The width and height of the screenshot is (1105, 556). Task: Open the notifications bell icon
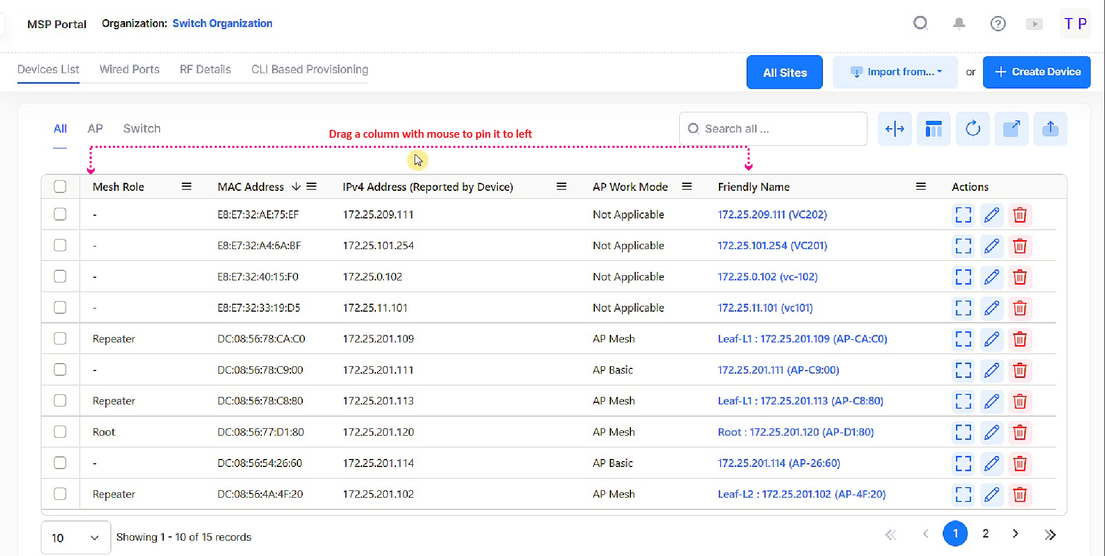coord(959,24)
